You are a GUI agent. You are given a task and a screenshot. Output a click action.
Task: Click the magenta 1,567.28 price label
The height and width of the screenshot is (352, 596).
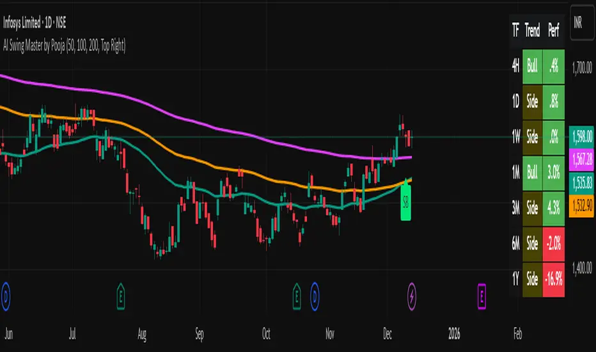click(x=581, y=159)
